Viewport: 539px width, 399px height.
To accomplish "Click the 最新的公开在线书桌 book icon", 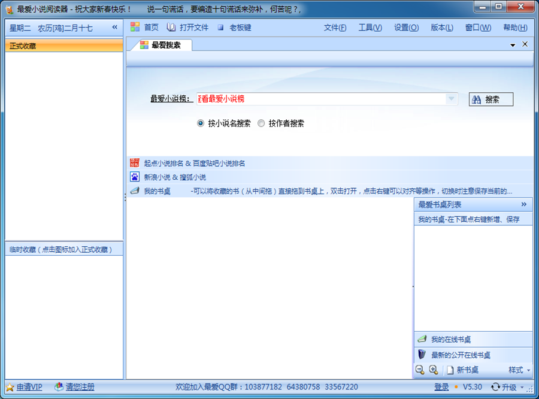I will coord(422,354).
